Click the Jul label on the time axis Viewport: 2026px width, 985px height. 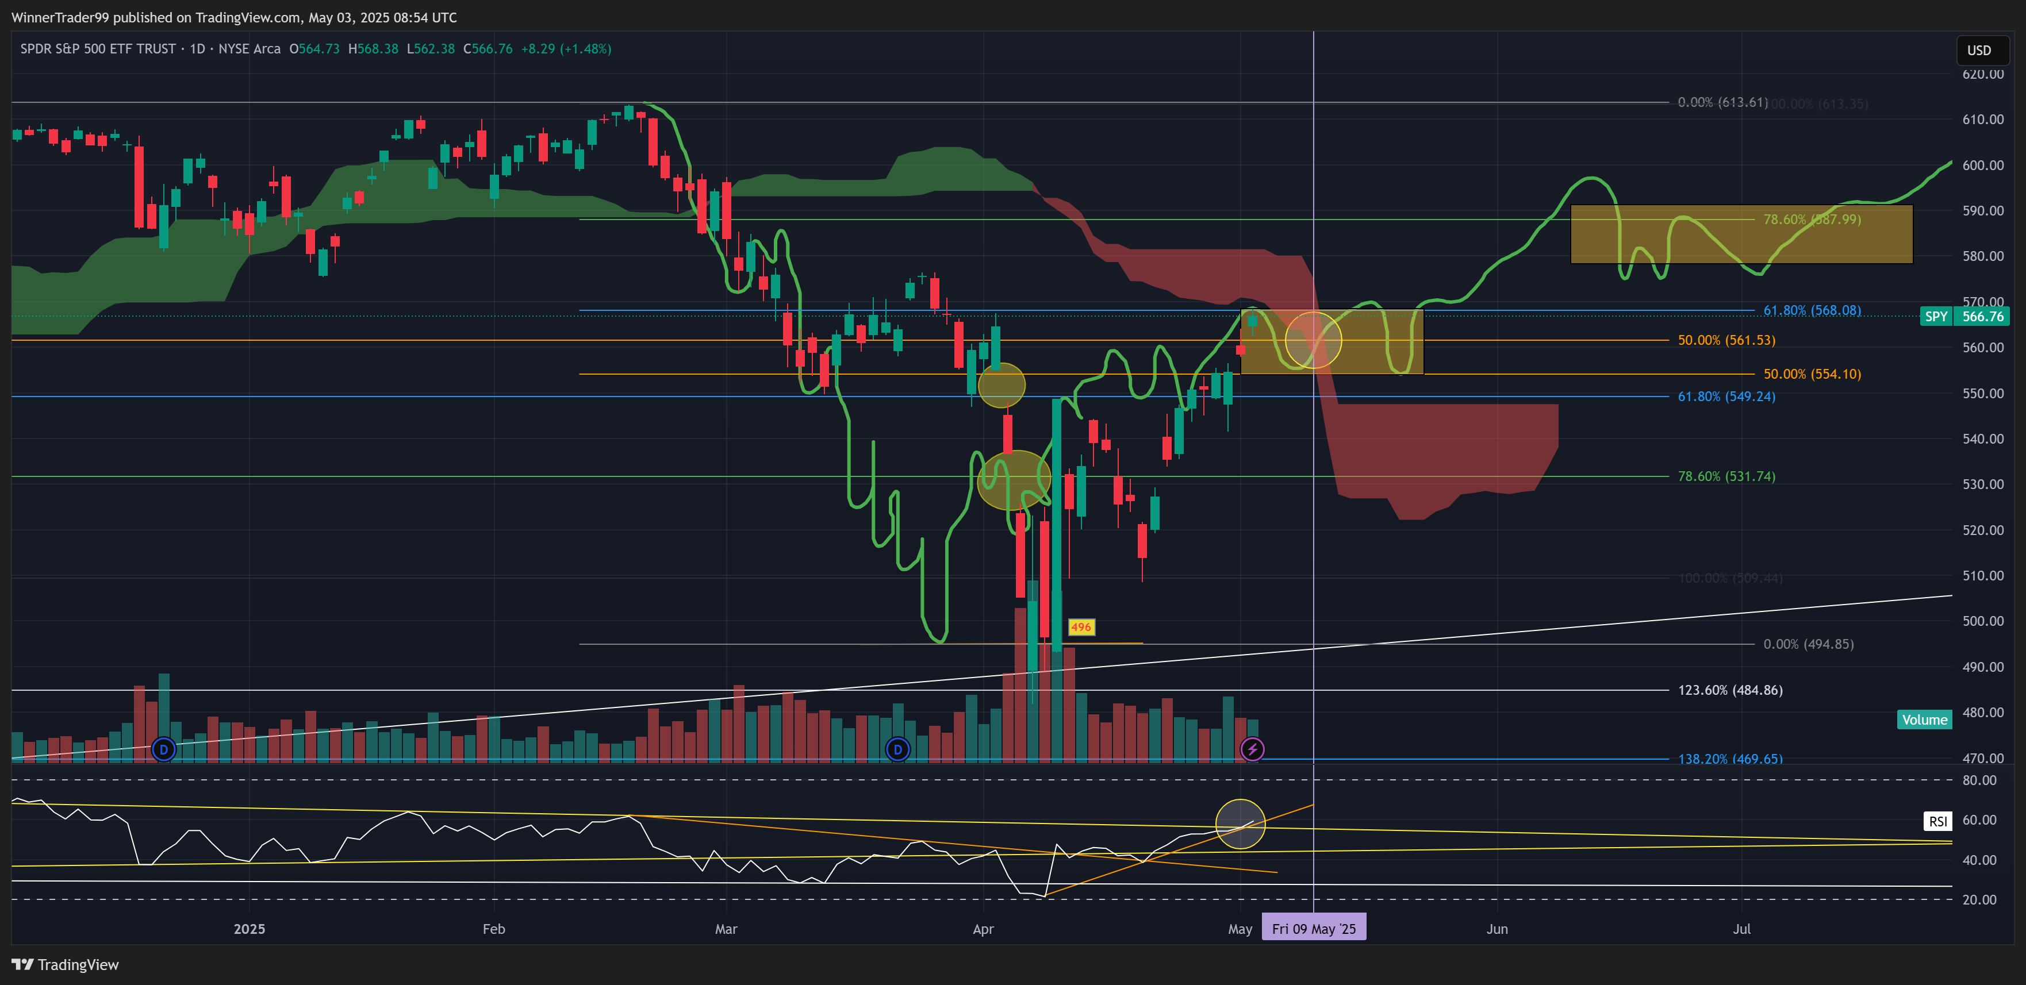(1742, 929)
